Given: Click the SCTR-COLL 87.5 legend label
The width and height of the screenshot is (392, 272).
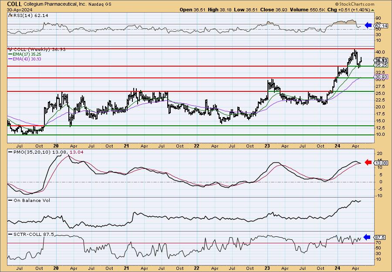Looking at the screenshot, I should tap(34, 234).
